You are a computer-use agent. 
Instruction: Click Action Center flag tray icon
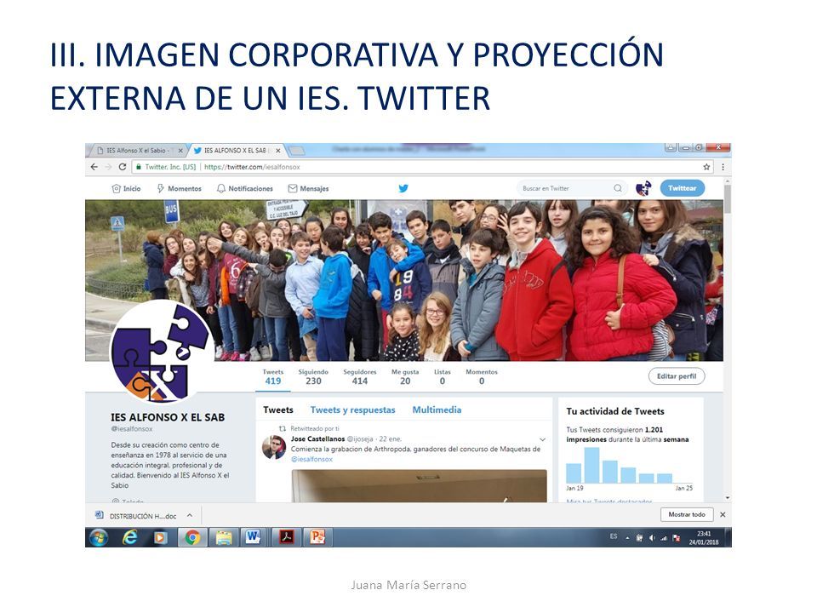click(677, 538)
